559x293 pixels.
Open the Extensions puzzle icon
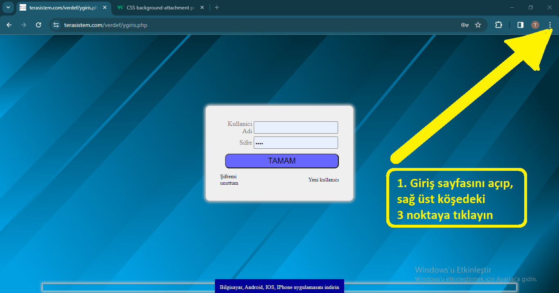click(498, 25)
